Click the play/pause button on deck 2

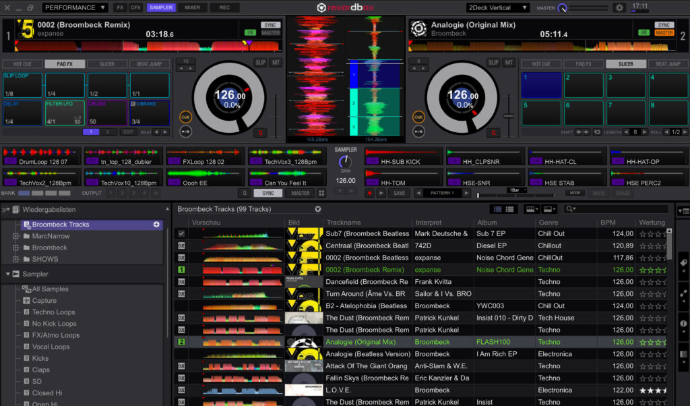coord(418,132)
